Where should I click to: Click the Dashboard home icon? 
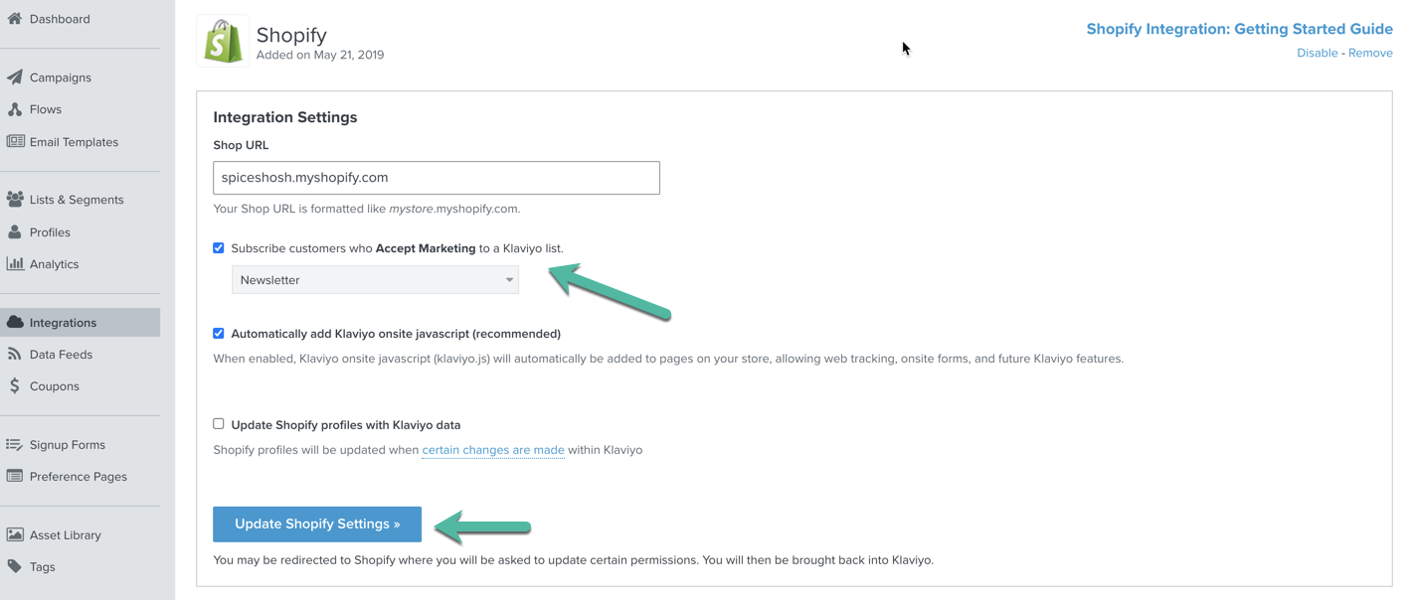(15, 19)
